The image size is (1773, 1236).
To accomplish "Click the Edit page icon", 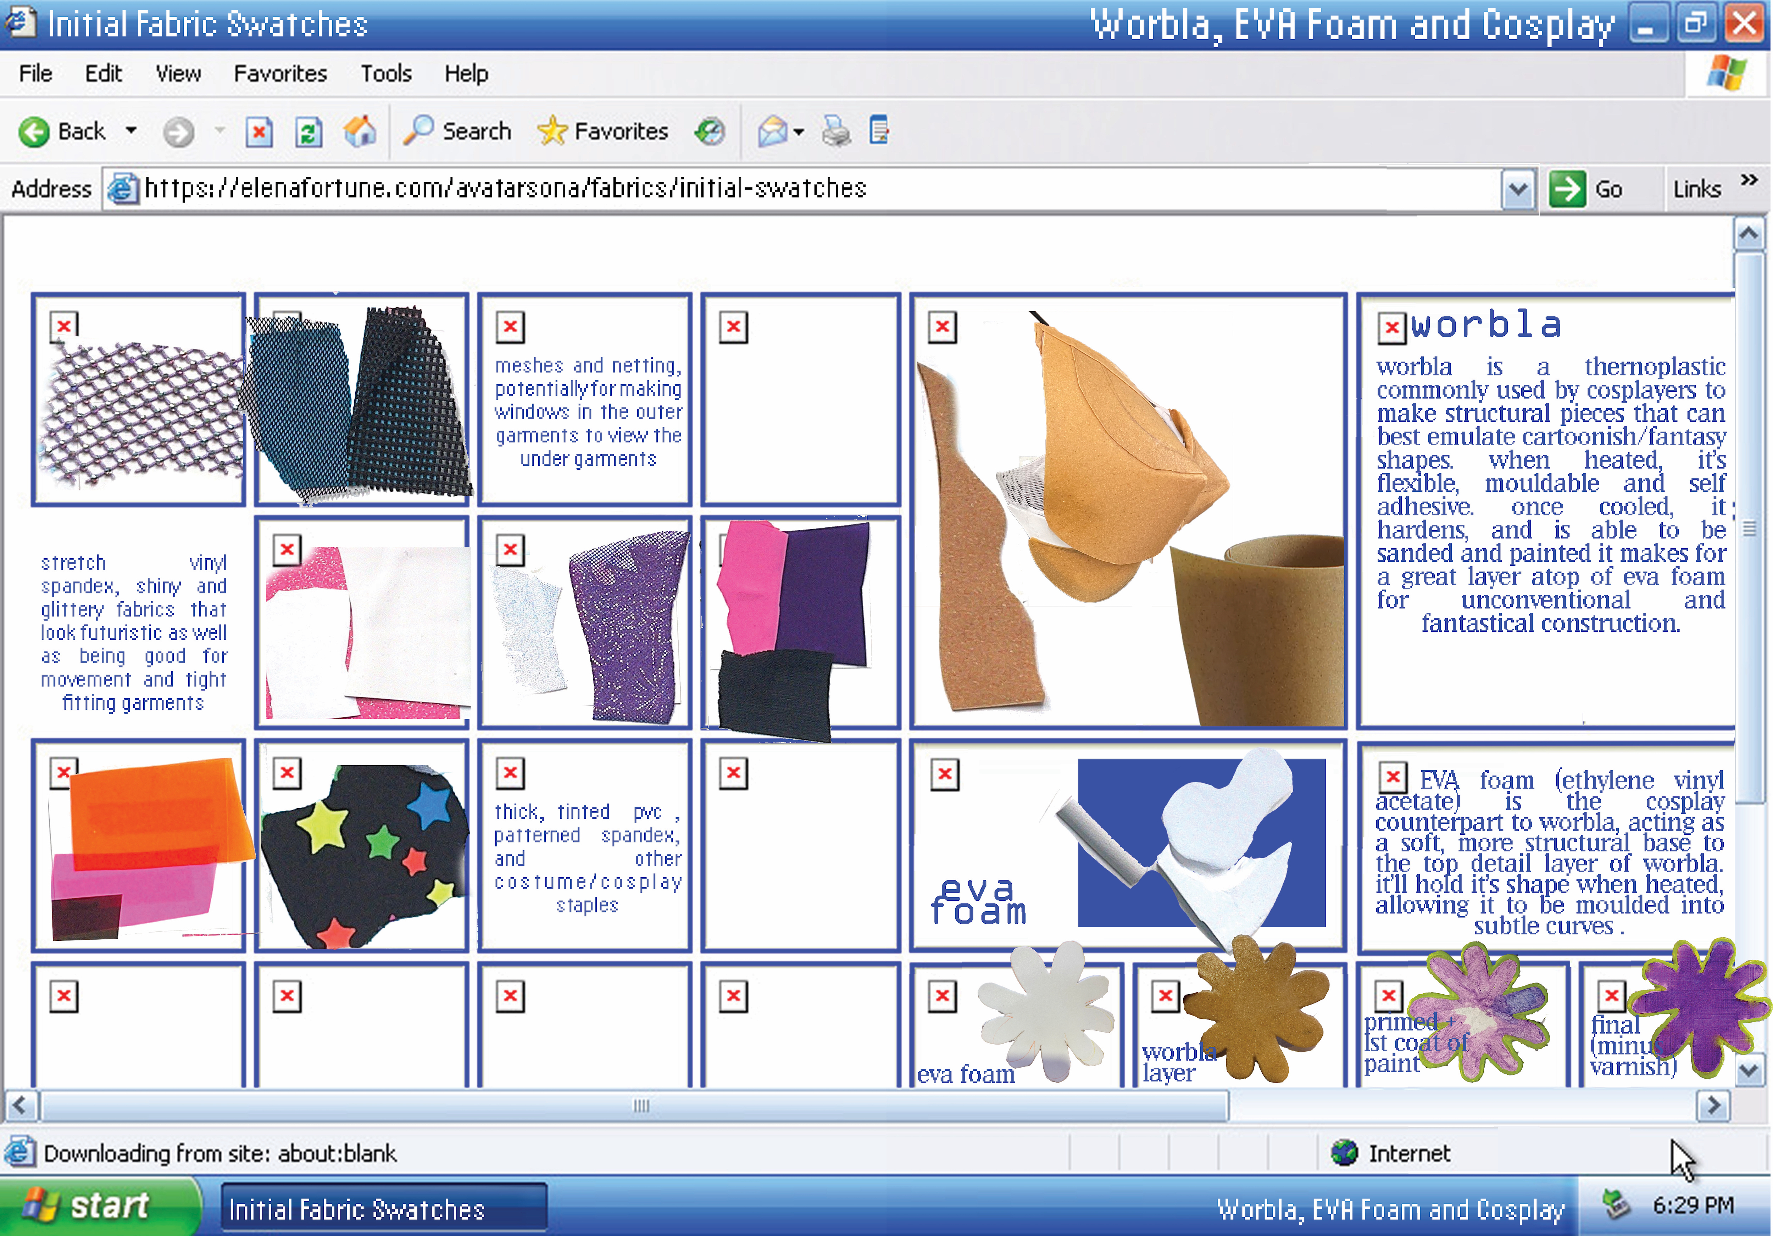I will (879, 130).
